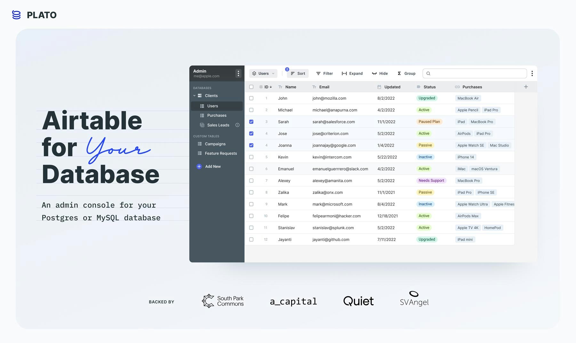Open the toolbar overflow three-dot menu
576x343 pixels.
(x=532, y=74)
